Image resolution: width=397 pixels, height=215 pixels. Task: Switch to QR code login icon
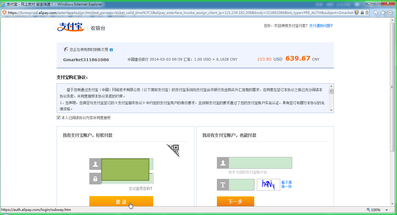point(173,150)
